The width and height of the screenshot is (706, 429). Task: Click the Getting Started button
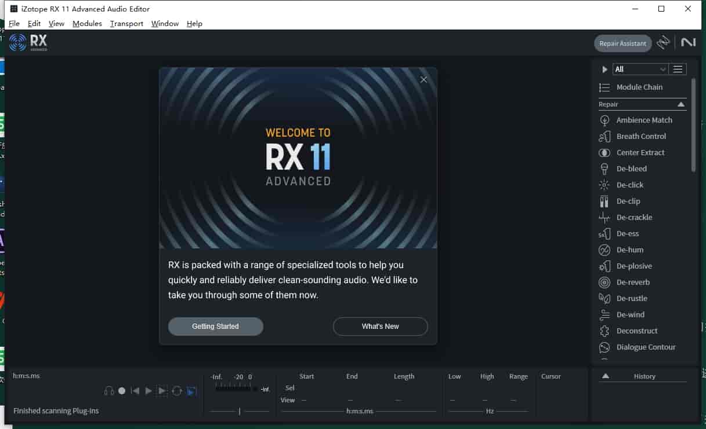(x=215, y=326)
